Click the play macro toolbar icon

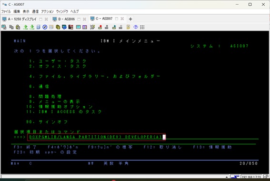[x=114, y=27]
